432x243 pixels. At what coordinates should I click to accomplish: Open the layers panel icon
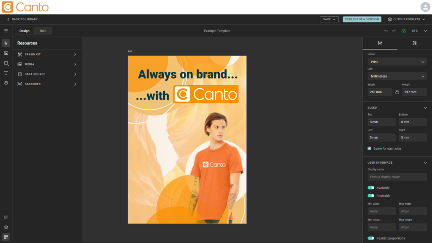click(6, 227)
